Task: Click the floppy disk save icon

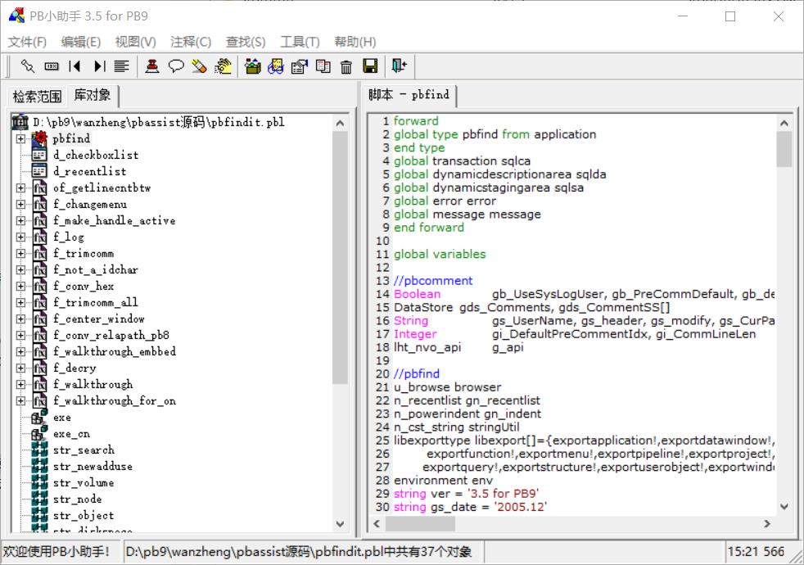Action: (370, 66)
